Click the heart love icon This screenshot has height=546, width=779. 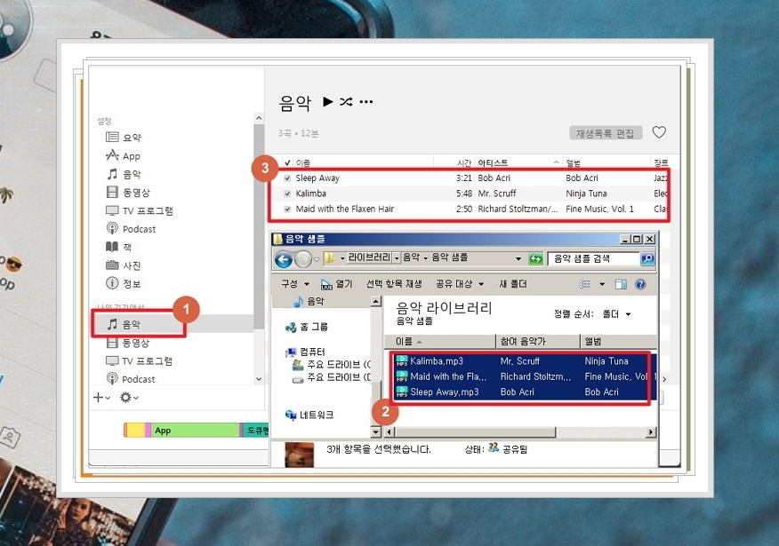[659, 132]
